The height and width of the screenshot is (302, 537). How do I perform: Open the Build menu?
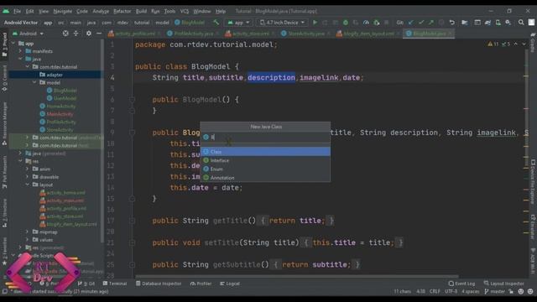click(141, 11)
